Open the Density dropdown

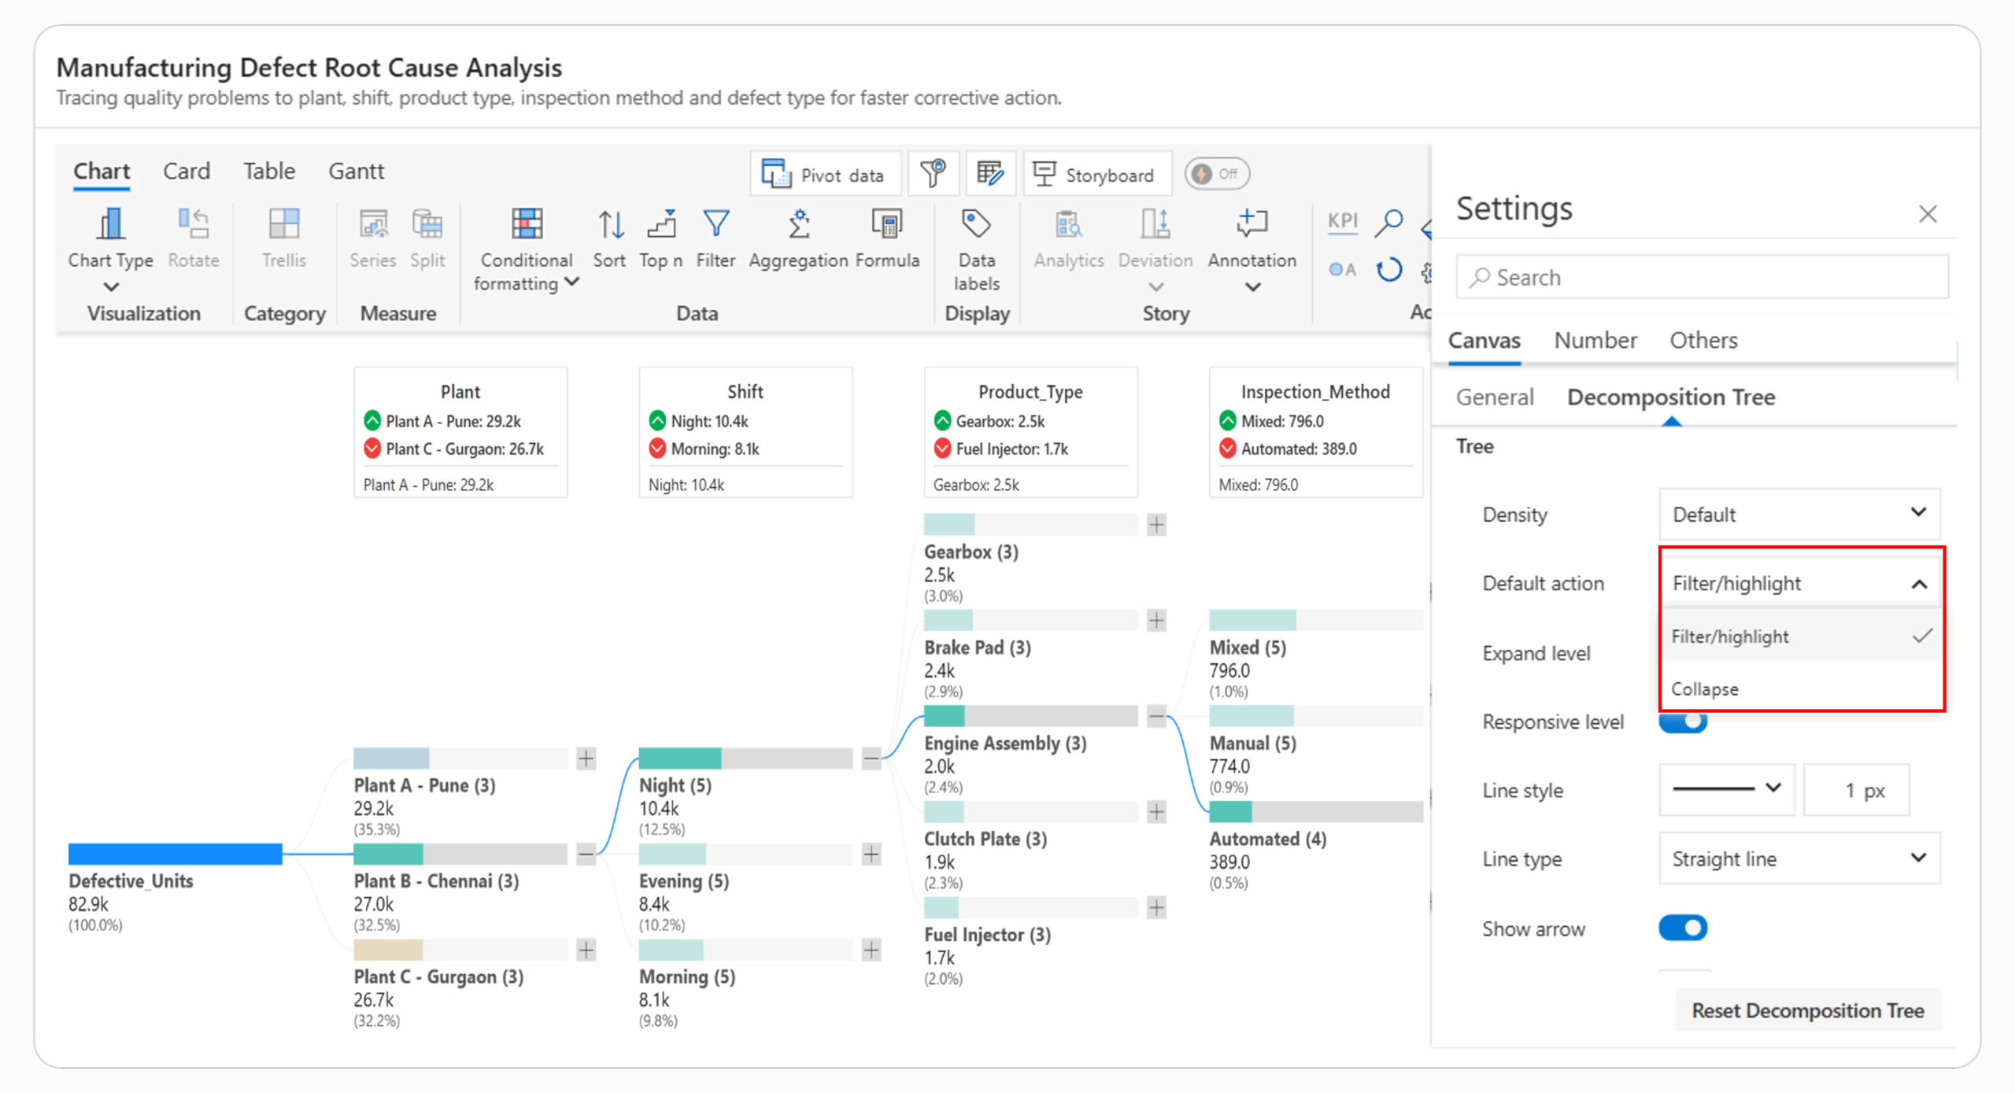(x=1799, y=514)
